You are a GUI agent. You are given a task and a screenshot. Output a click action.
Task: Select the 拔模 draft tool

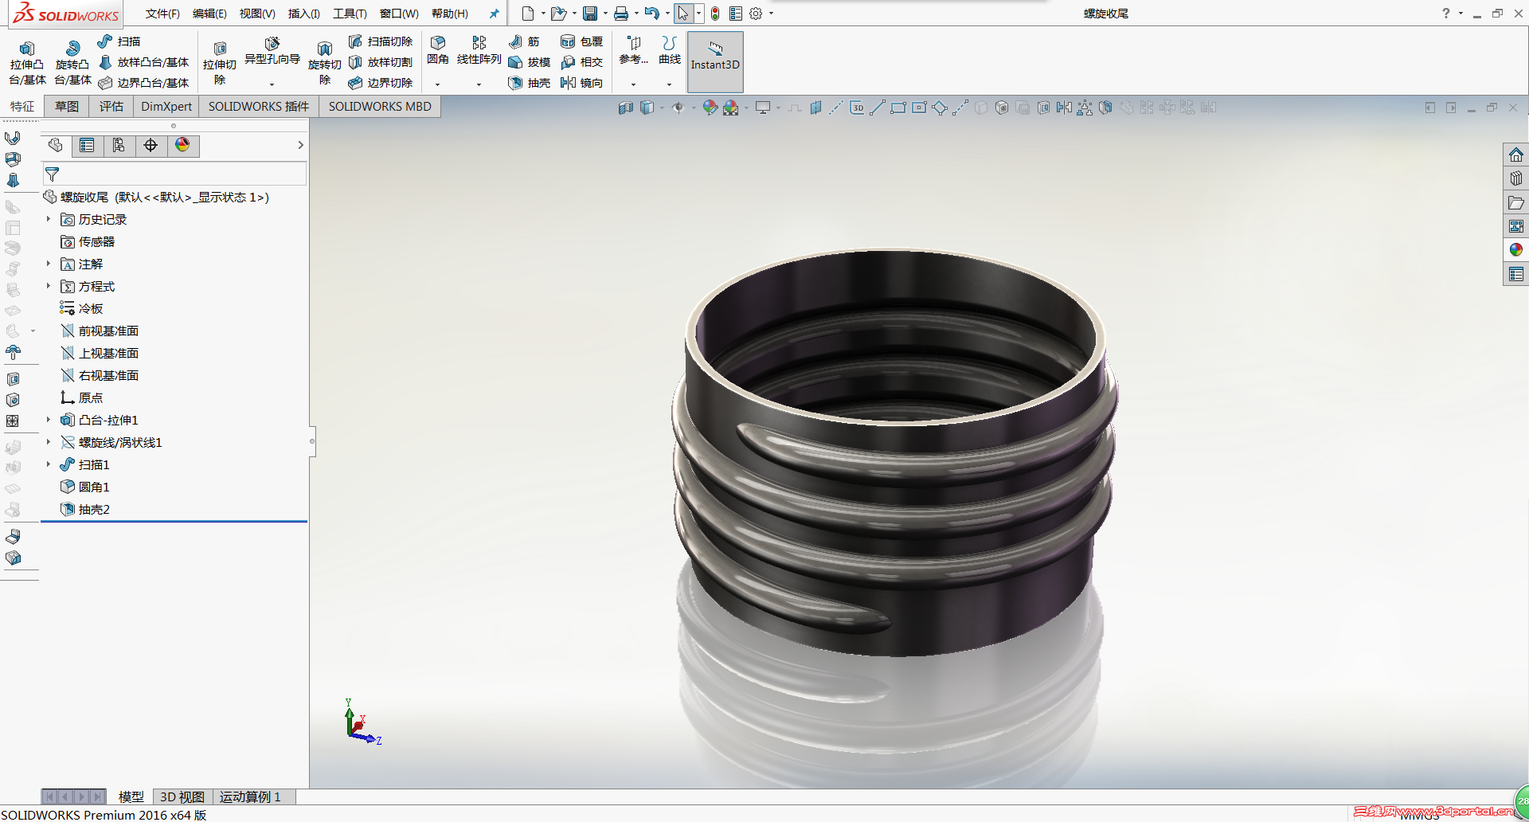[x=530, y=62]
